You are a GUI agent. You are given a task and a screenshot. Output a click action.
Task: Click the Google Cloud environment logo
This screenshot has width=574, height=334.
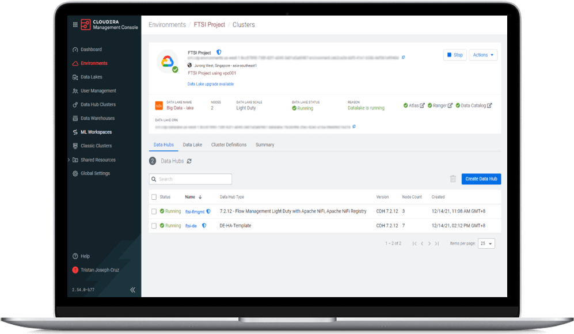click(168, 61)
